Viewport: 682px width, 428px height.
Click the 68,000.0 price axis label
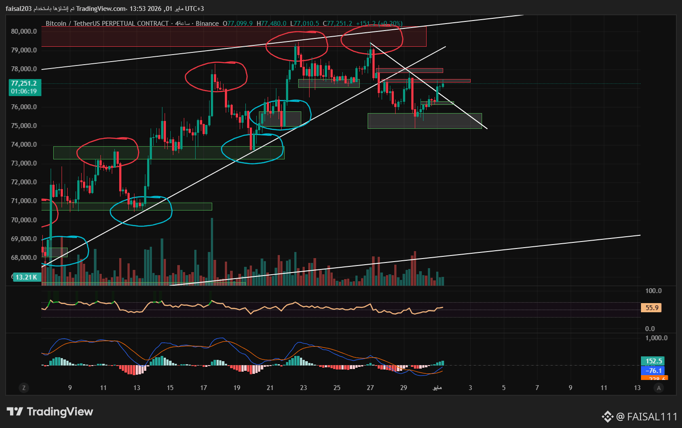(24, 257)
